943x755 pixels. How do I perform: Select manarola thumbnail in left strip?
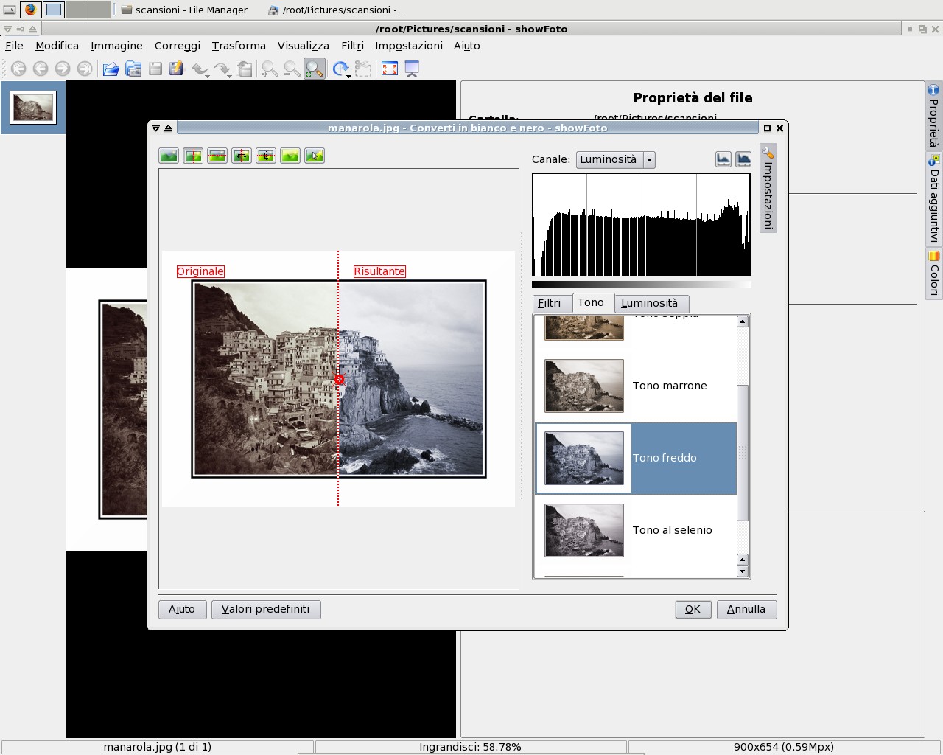33,108
